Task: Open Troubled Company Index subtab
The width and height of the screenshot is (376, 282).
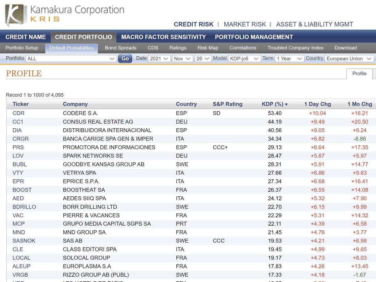Action: [x=295, y=48]
